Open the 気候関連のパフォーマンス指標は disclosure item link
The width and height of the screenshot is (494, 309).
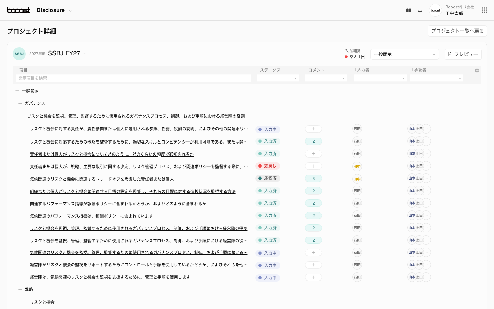click(91, 216)
